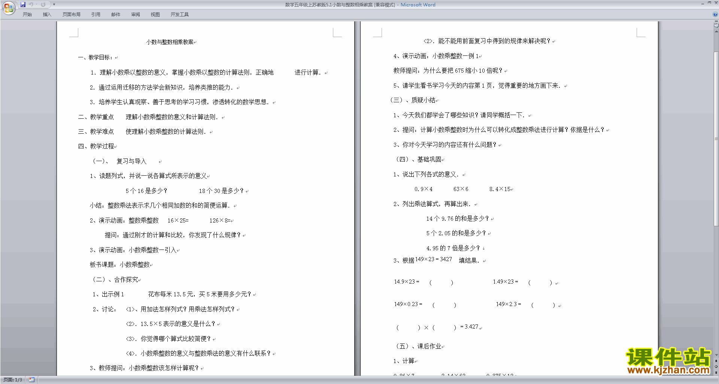Click the blank after 149×2.3=

click(x=543, y=305)
